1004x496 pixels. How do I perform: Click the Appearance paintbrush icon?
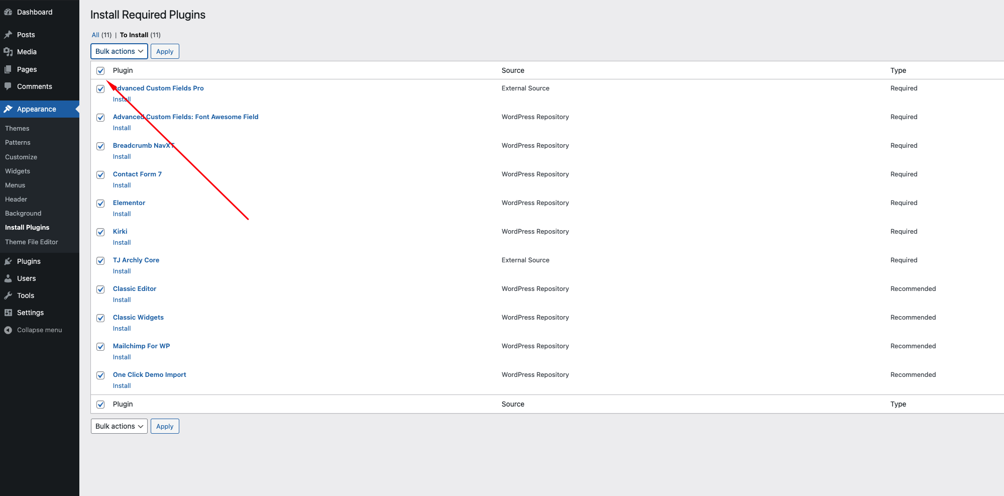tap(8, 109)
